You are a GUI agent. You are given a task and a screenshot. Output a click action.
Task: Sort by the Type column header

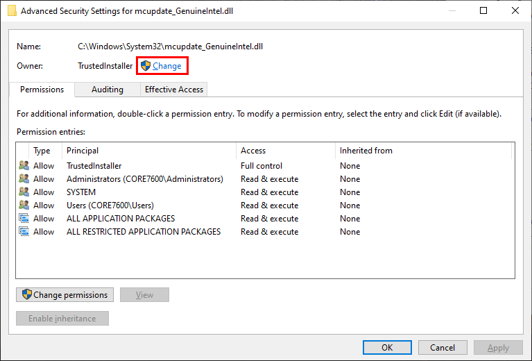coord(46,151)
